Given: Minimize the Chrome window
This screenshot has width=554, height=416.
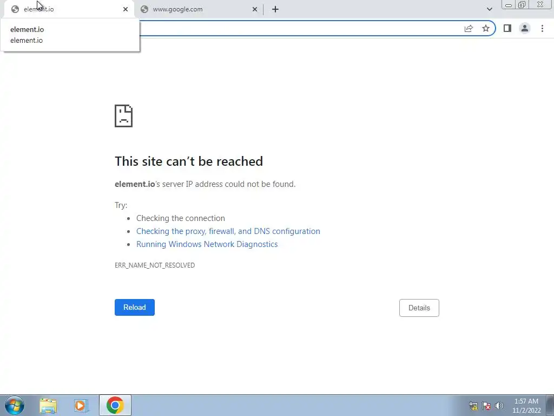Looking at the screenshot, I should coord(509,4).
